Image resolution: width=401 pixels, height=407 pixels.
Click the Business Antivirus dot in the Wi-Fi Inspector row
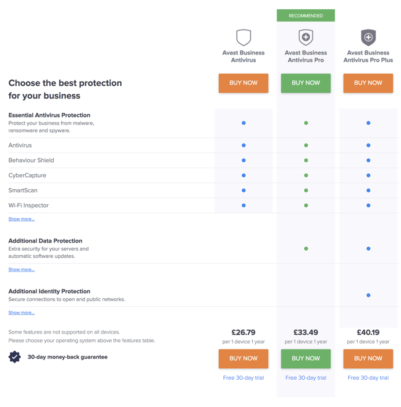(244, 206)
